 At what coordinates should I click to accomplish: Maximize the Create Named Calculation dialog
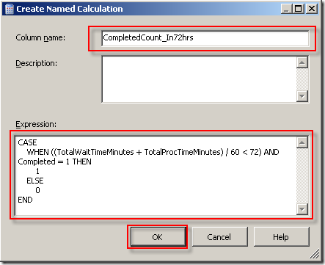(x=299, y=9)
